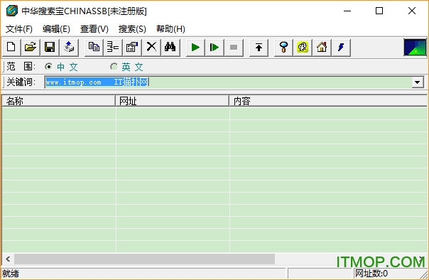Maximize the CHINASSB window
Screen dimensions: 429x280
point(379,11)
